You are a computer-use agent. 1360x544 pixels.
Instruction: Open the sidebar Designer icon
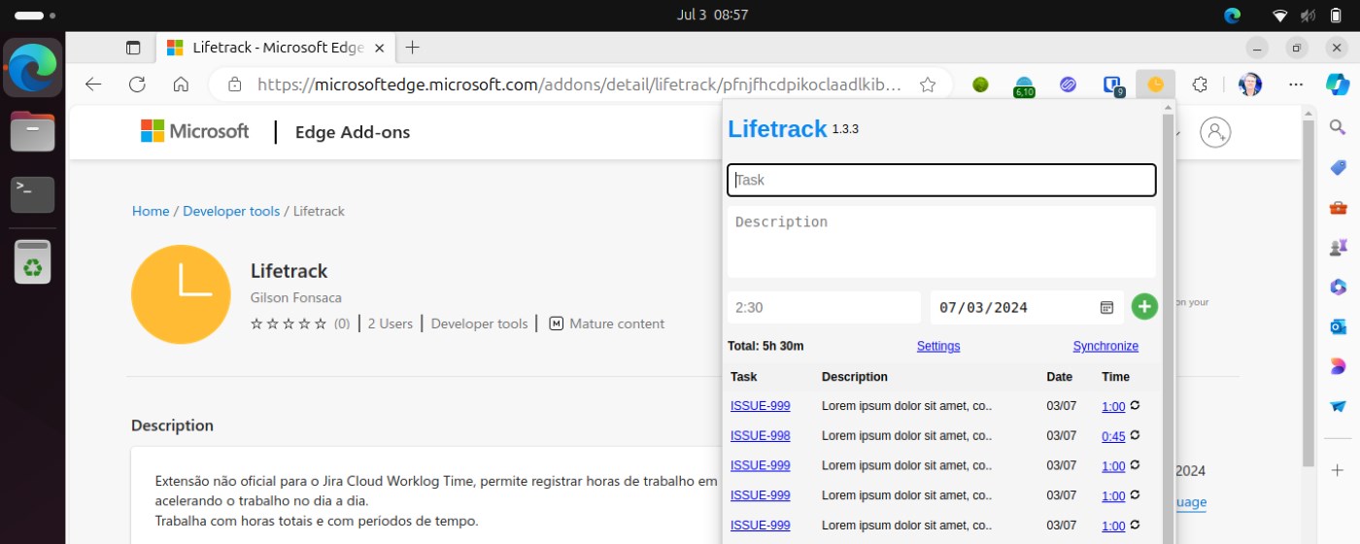coord(1338,366)
